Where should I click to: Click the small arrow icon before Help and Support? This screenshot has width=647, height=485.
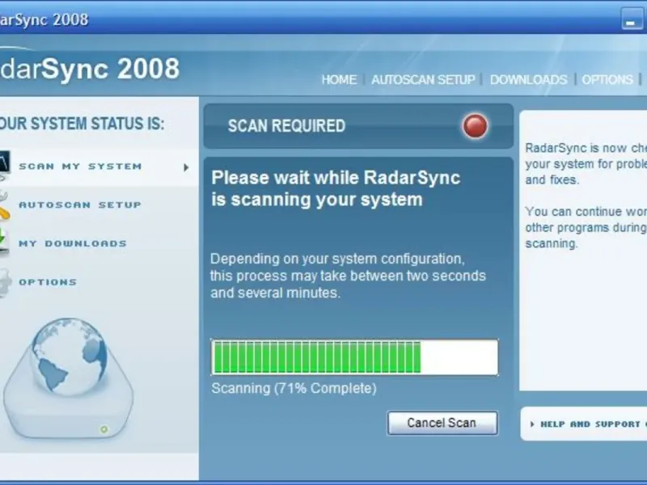(x=532, y=424)
